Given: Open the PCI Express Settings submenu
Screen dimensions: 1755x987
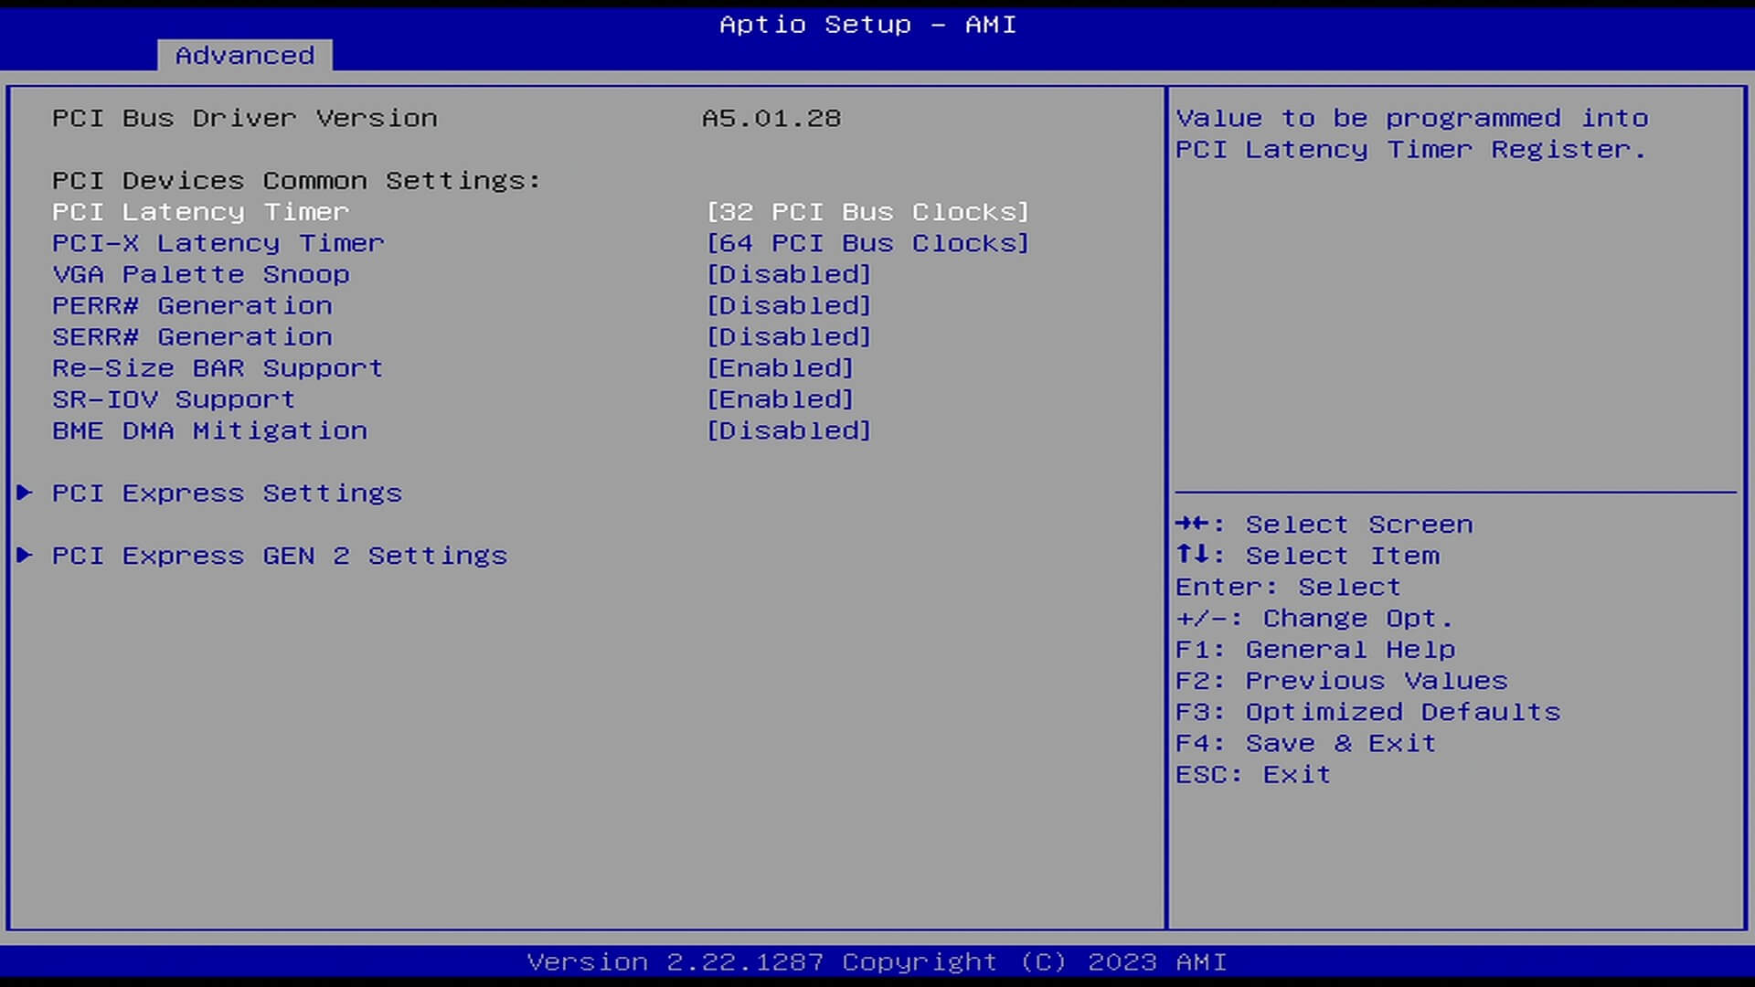Looking at the screenshot, I should (x=227, y=493).
